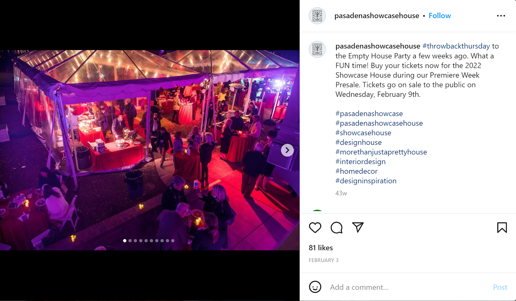Screen dimensions: 516x301
Task: Advance to next photo with arrow
Action: point(287,150)
